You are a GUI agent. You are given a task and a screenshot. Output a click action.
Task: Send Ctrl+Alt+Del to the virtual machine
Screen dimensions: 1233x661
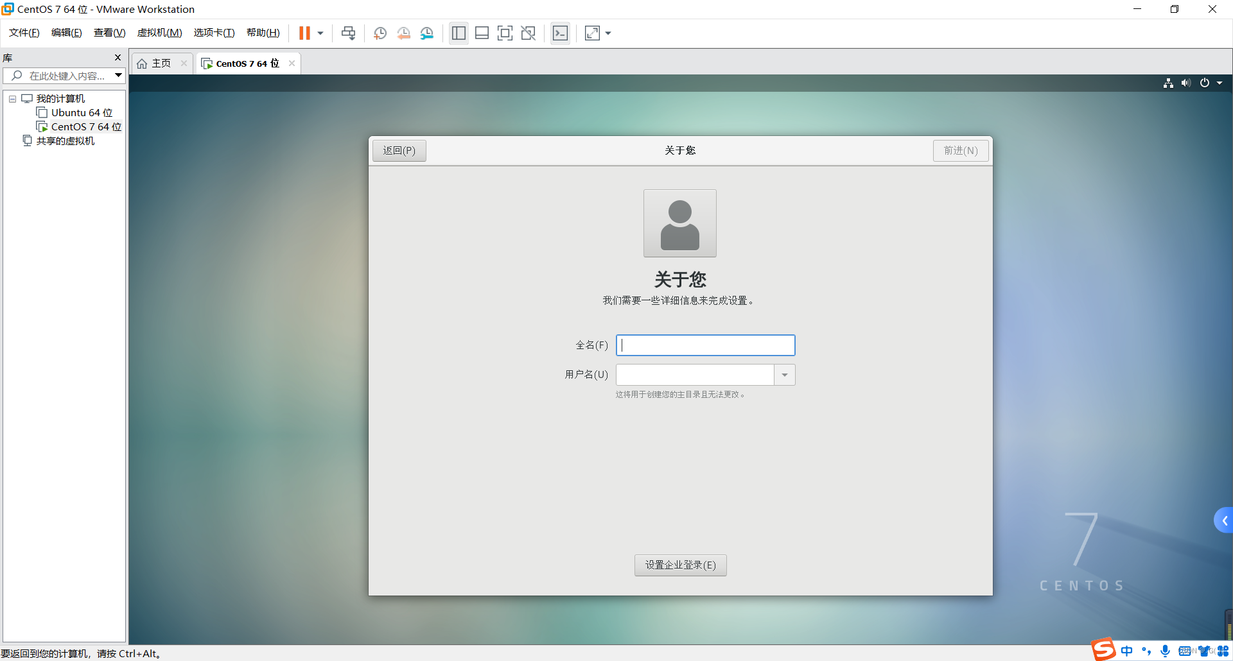point(349,33)
